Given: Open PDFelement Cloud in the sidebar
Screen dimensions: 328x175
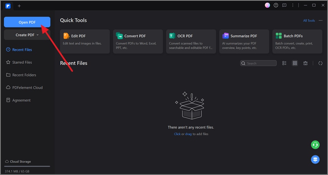Looking at the screenshot, I should (27, 87).
